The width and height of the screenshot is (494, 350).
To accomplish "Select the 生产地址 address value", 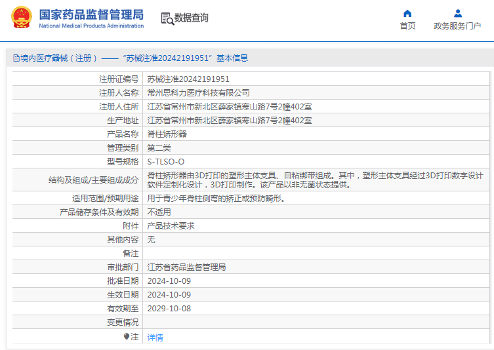I will tap(230, 121).
